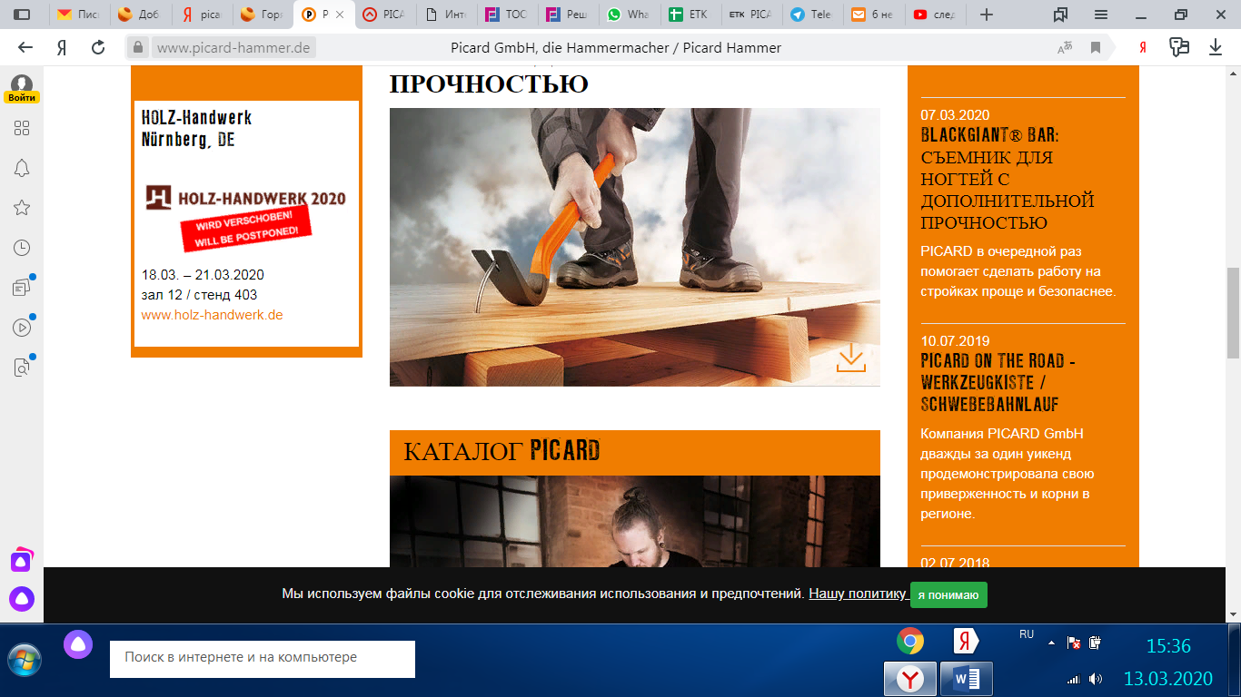Click the Alice assistant on taskbar

pos(78,644)
